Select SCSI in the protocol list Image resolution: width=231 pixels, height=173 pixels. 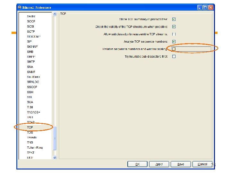(30, 27)
